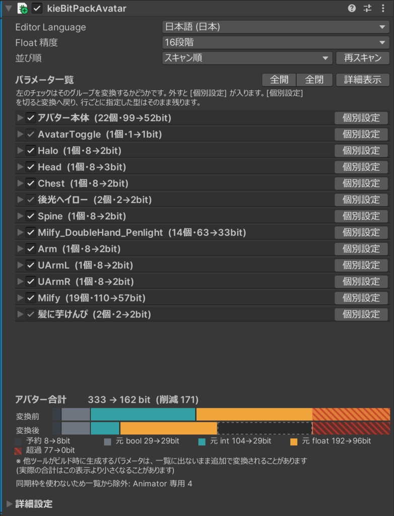This screenshot has width=394, height=516.
Task: Expand the 後光ヘイロー group
Action: click(20, 200)
